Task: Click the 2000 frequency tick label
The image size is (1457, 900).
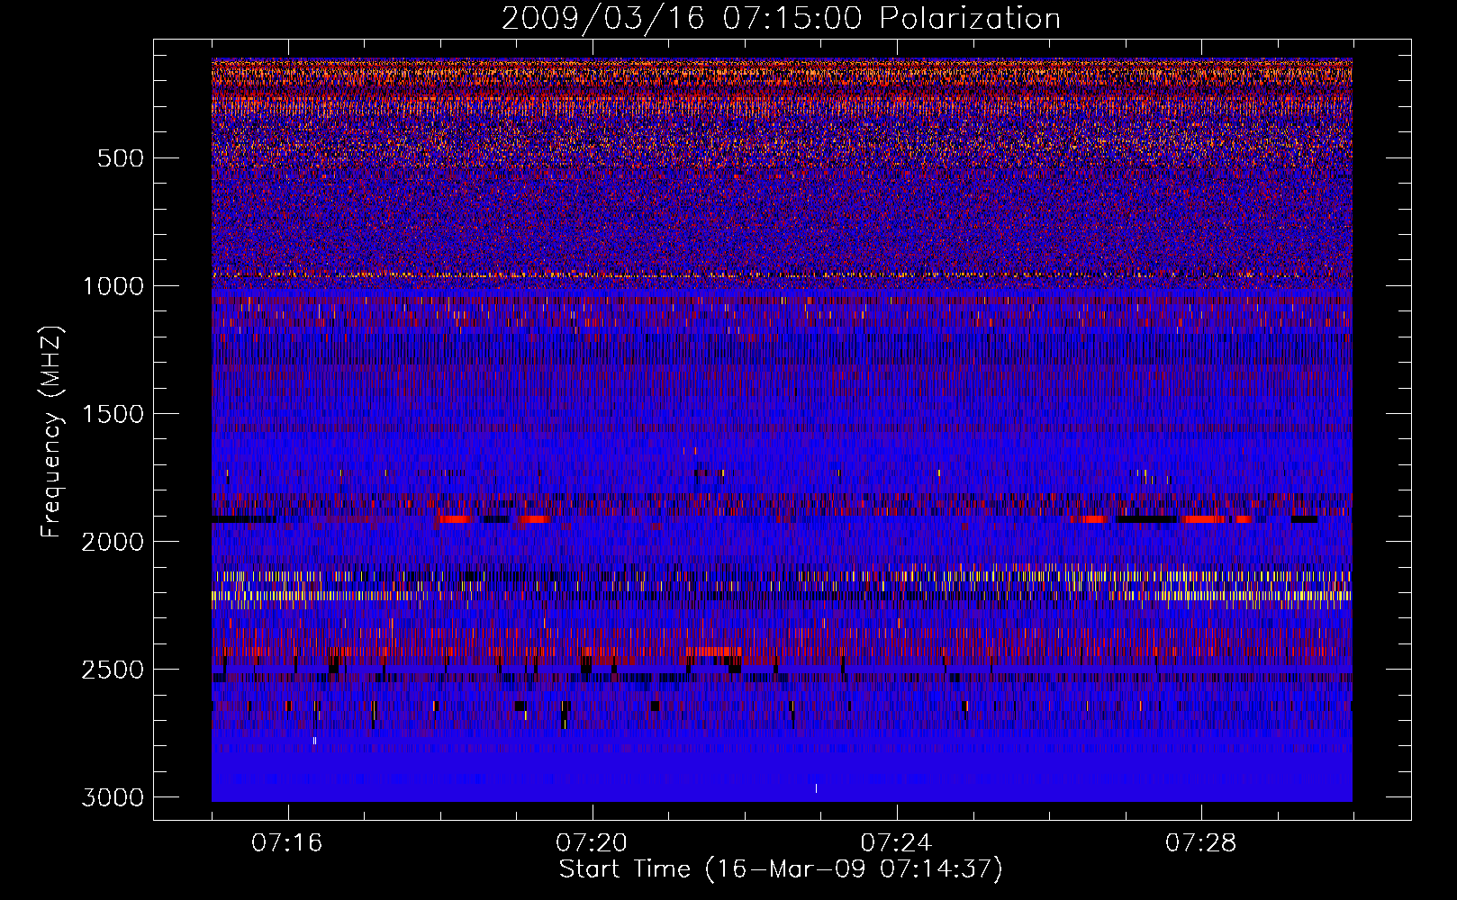Action: (113, 542)
